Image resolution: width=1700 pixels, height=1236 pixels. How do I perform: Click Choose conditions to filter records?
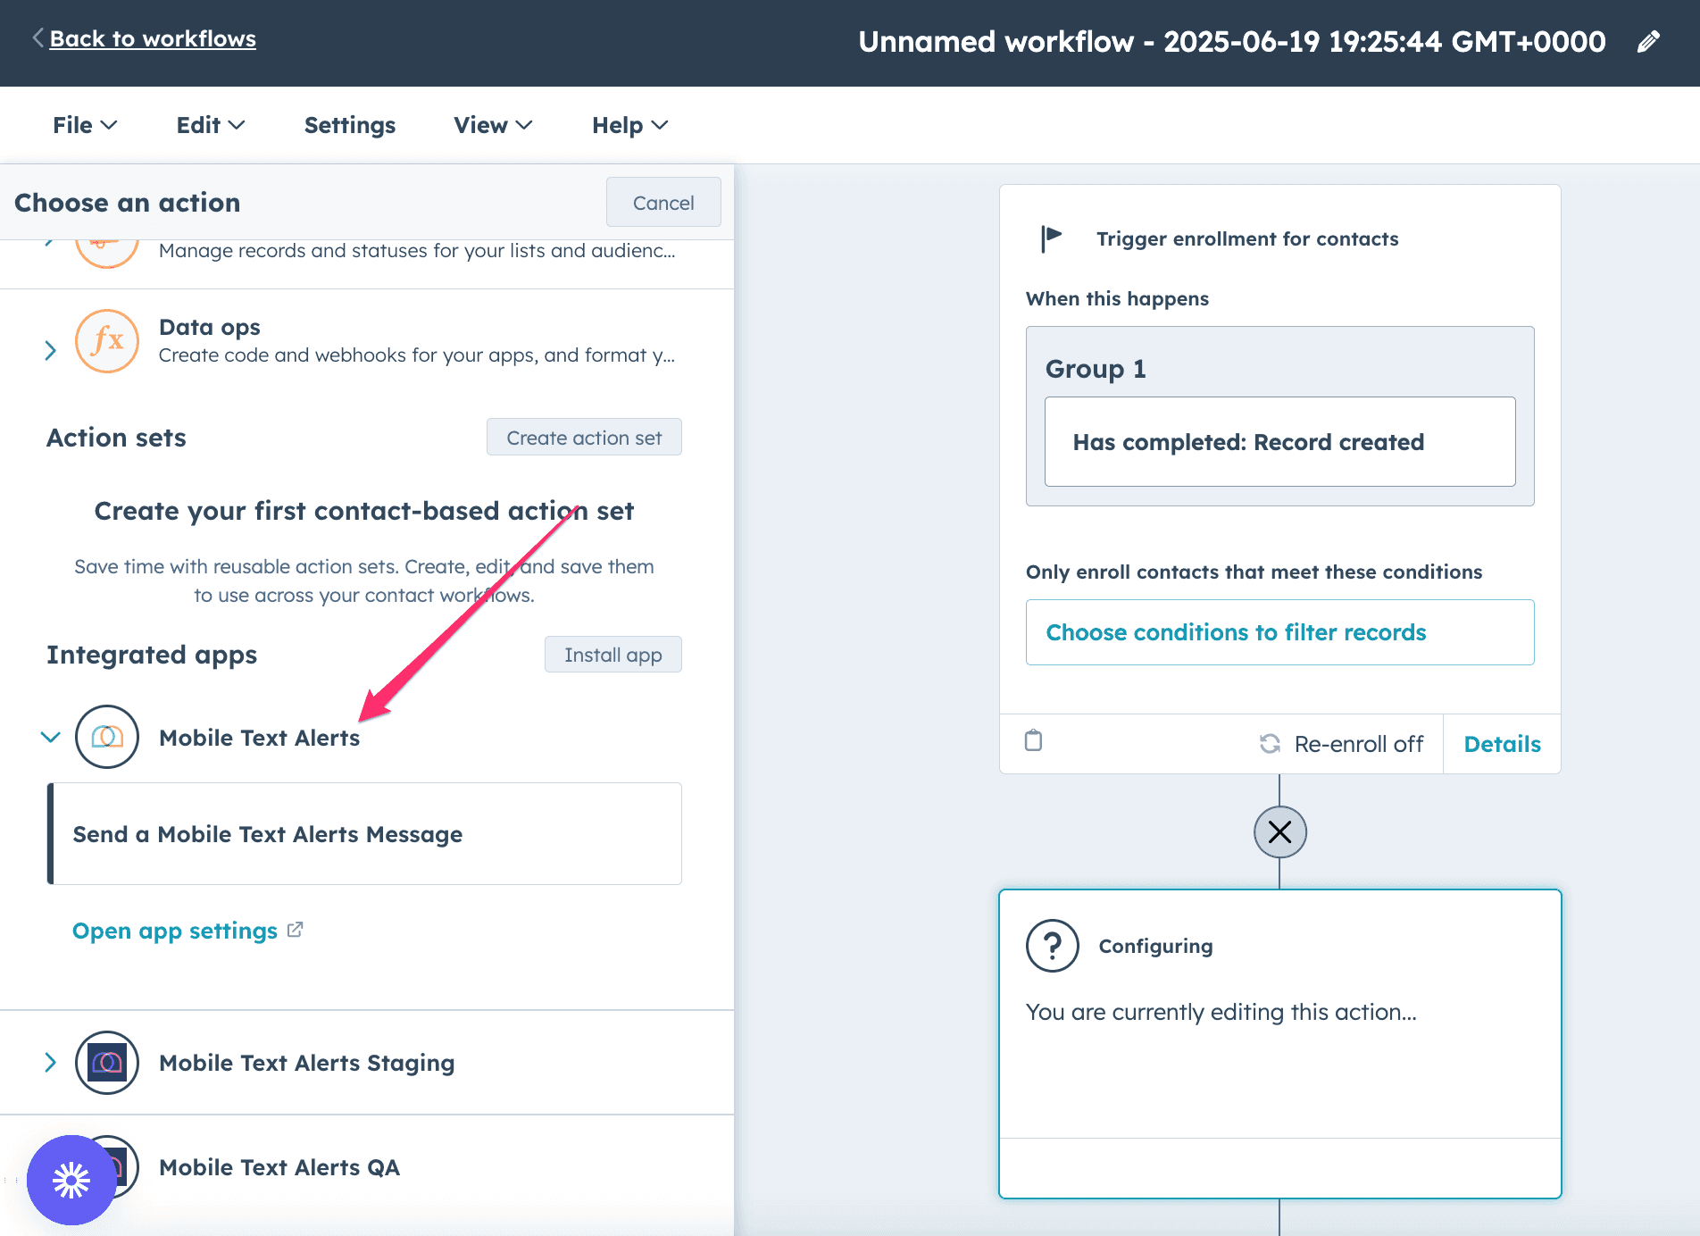(1279, 632)
